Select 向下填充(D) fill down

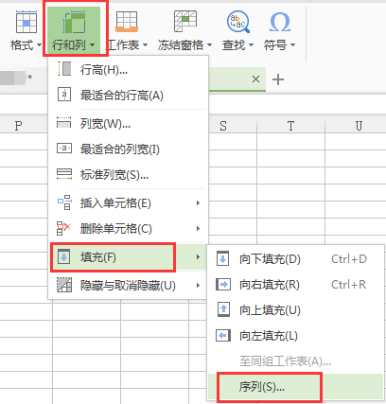pyautogui.click(x=296, y=259)
